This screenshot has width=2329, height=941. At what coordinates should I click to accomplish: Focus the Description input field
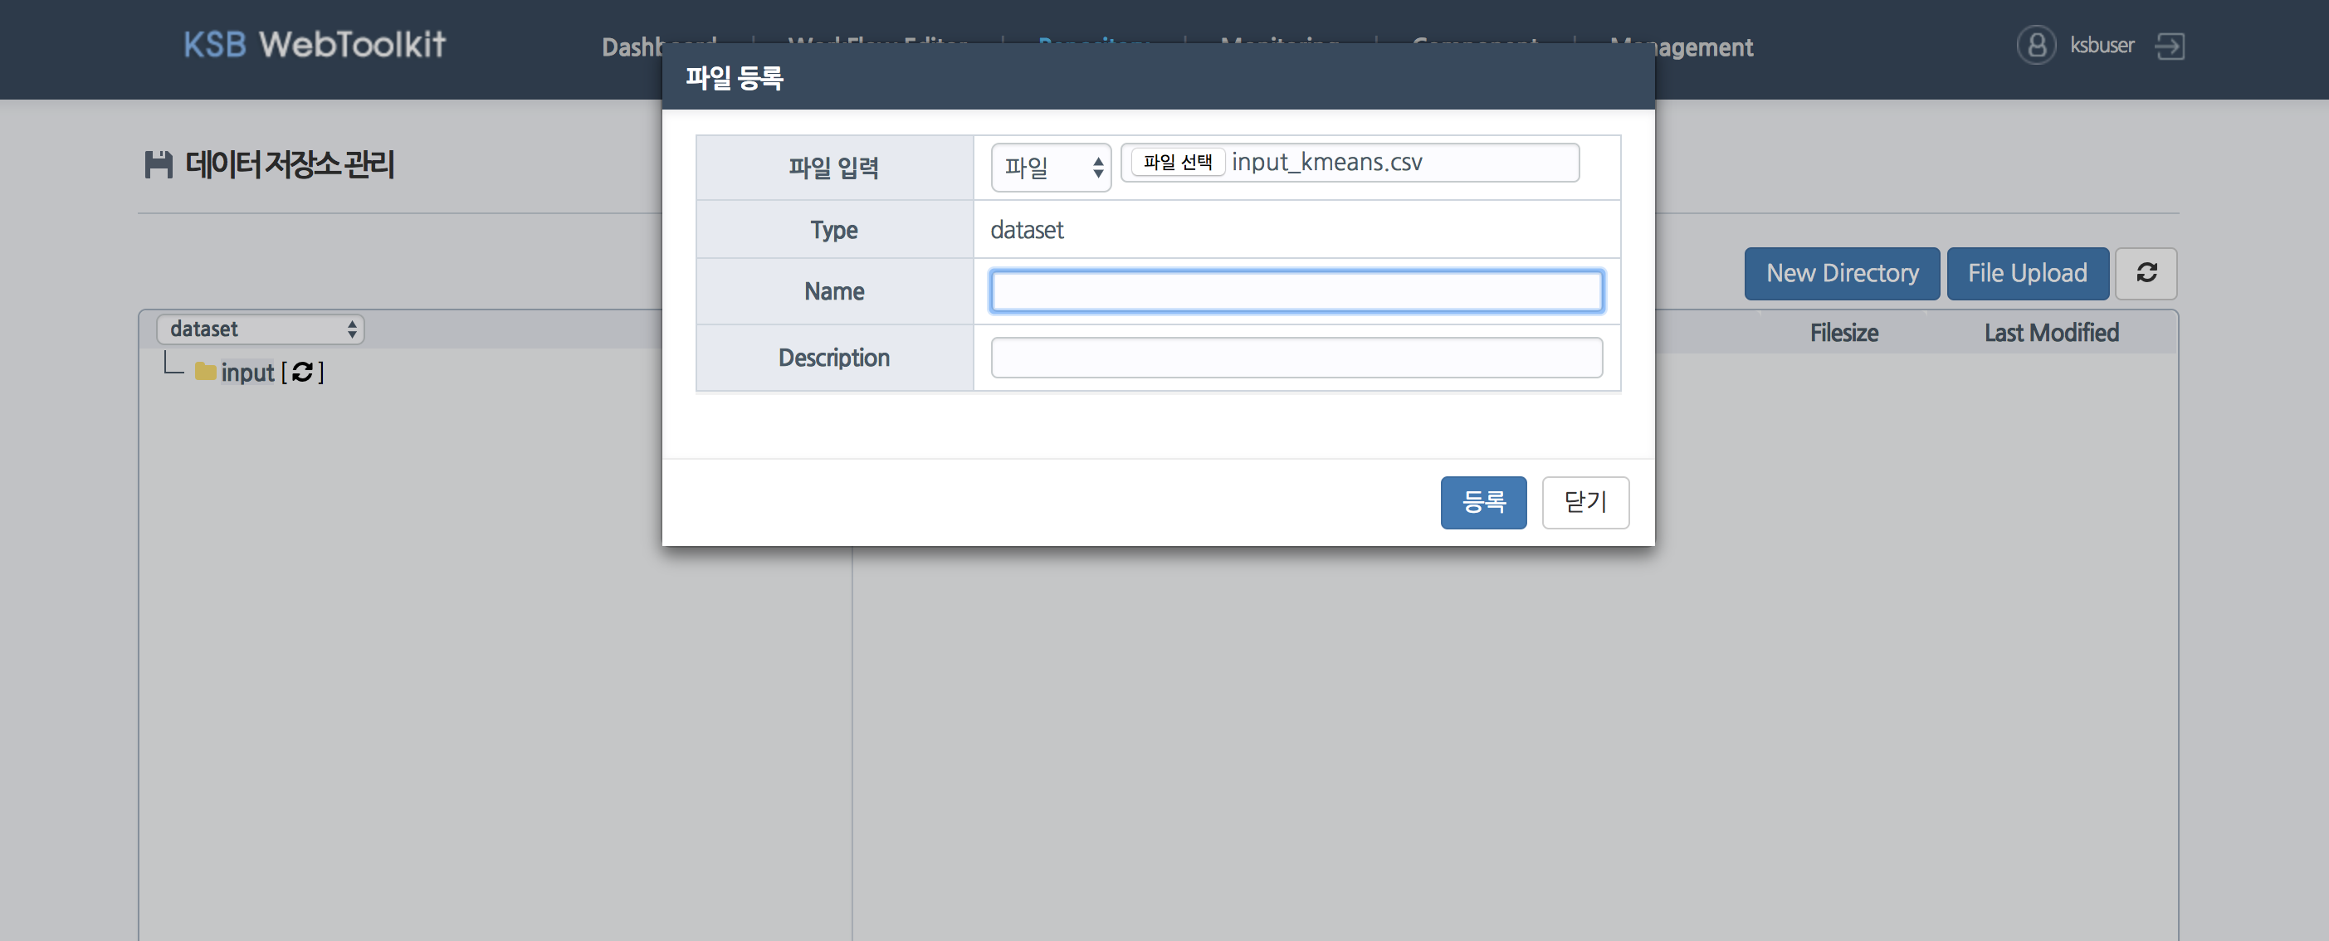pyautogui.click(x=1296, y=357)
